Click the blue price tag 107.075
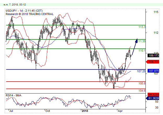Viewport: 163px width, 115px height. 153,71
